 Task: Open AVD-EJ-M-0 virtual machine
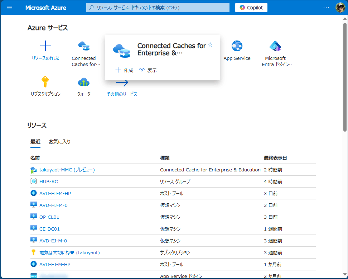click(53, 241)
